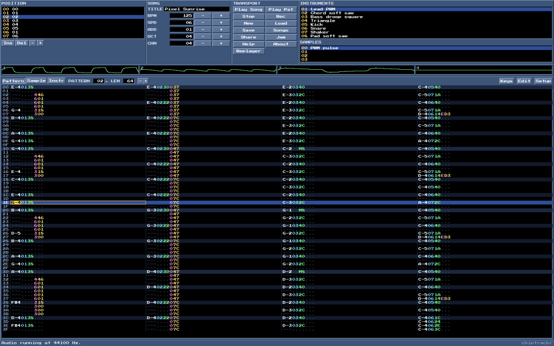Click channel 1 oscilloscope display
The width and height of the screenshot is (554, 346).
click(70, 70)
